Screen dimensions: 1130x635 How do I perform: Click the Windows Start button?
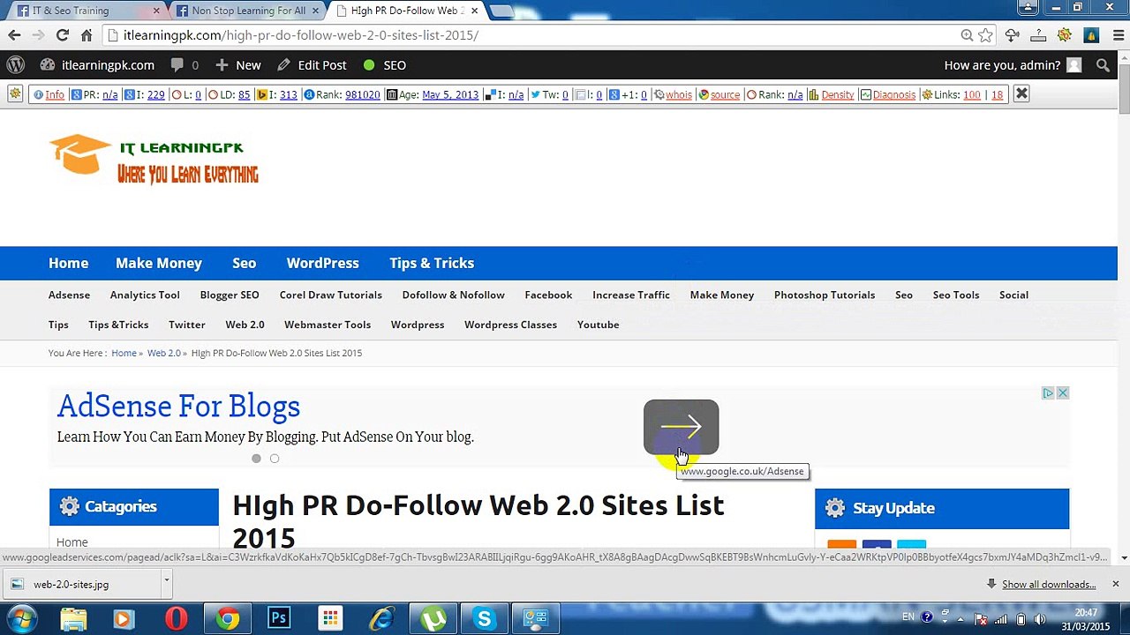pyautogui.click(x=21, y=619)
